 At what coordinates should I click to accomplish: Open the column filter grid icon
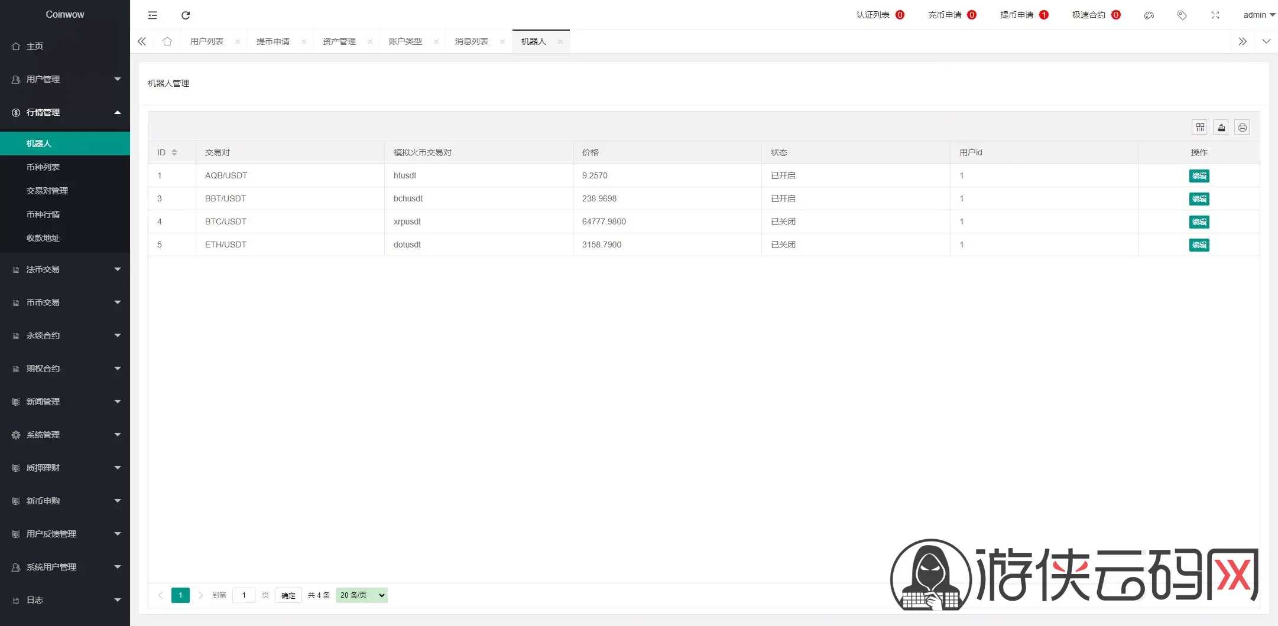1200,128
